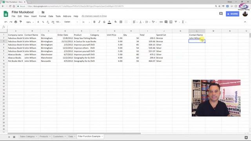Open text rotation dropdown
This screenshot has width=251, height=141.
[x=154, y=22]
